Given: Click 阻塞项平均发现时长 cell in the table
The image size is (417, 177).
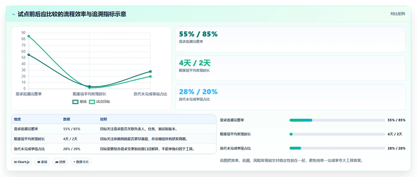Looking at the screenshot, I should coord(29,139).
